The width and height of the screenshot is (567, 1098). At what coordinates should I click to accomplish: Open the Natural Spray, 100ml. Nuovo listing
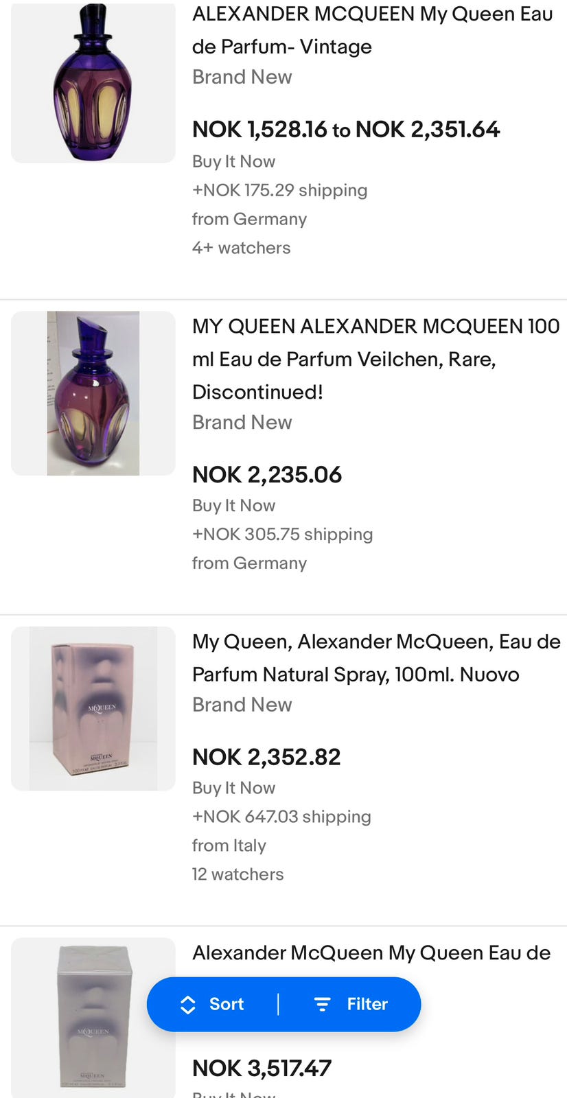tap(376, 658)
